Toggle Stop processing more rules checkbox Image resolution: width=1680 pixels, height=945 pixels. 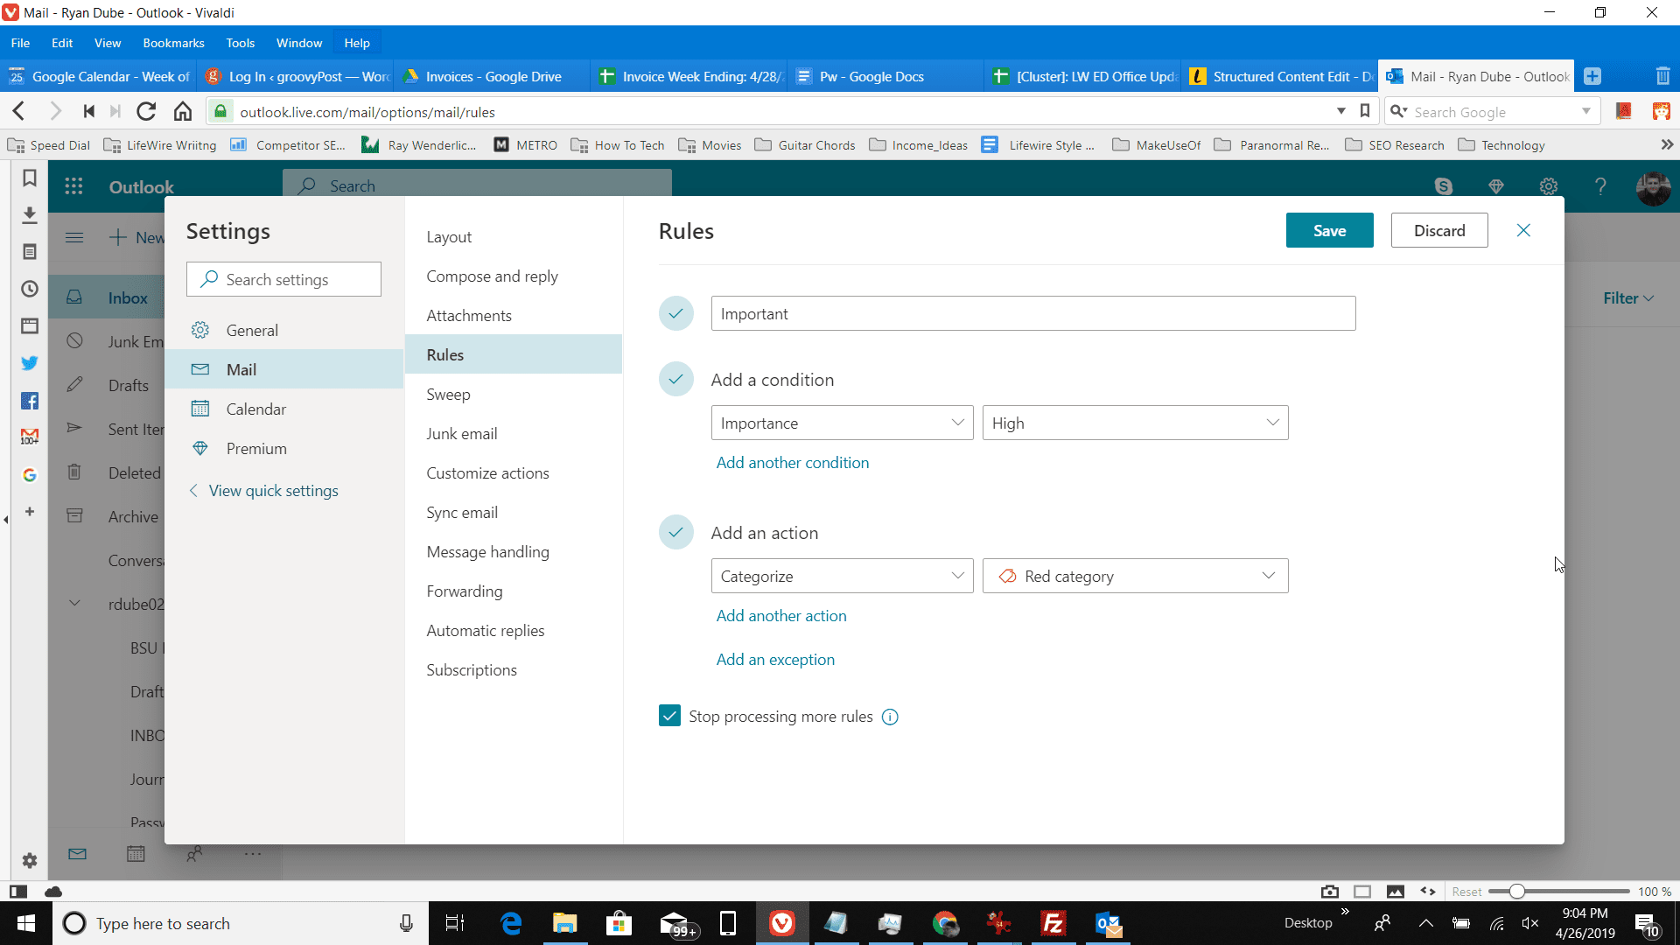coord(668,716)
